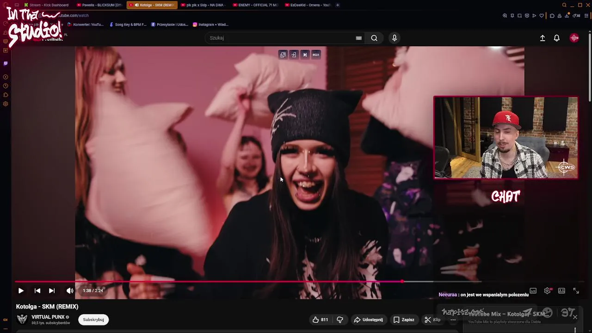The height and width of the screenshot is (333, 592).
Task: Open Udostępnij share dialog
Action: pyautogui.click(x=369, y=320)
